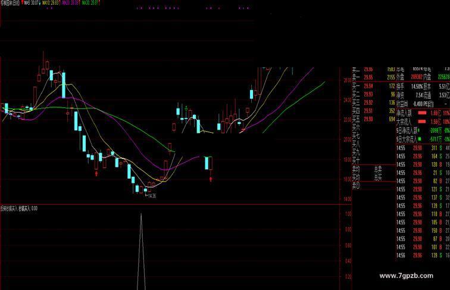The width and height of the screenshot is (450, 290).
Task: Click the red bar beside 净流入额
Action: 422,113
